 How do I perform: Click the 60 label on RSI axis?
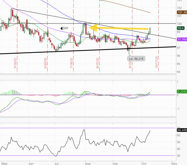(x=178, y=135)
